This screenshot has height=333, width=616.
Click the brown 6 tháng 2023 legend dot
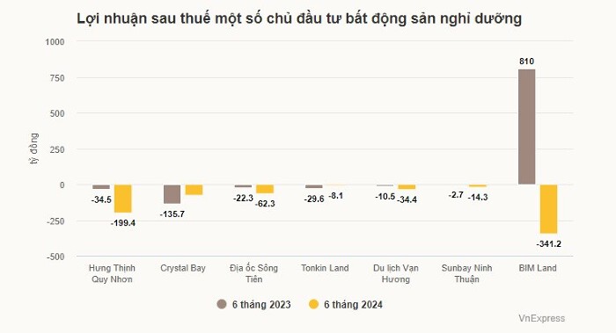(x=222, y=304)
